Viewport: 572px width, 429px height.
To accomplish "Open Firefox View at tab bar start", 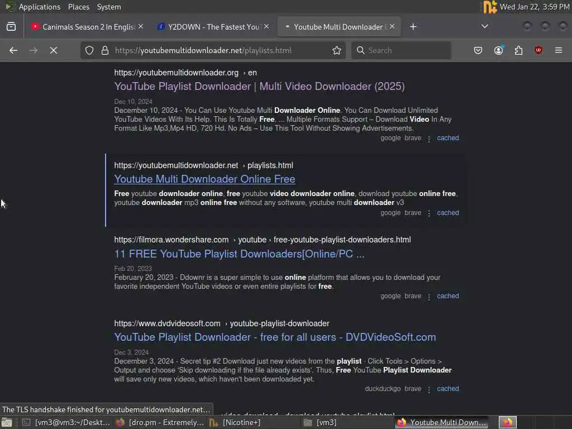I will coord(11,27).
